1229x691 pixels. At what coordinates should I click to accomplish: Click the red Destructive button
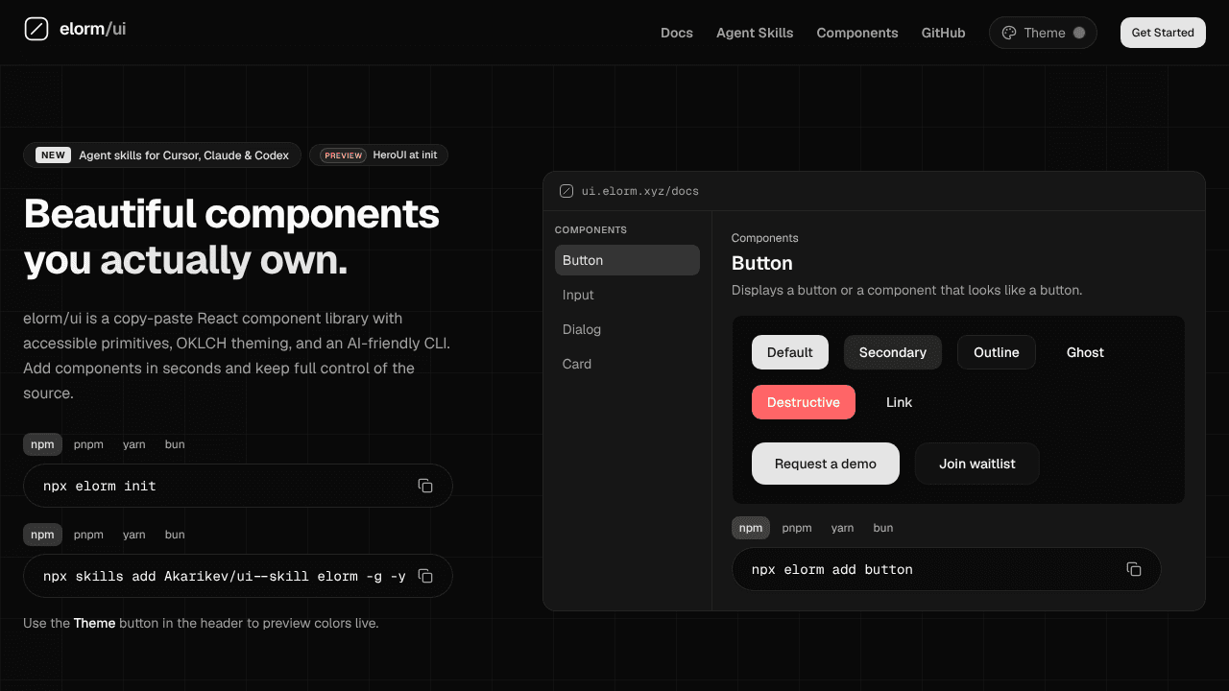click(804, 402)
